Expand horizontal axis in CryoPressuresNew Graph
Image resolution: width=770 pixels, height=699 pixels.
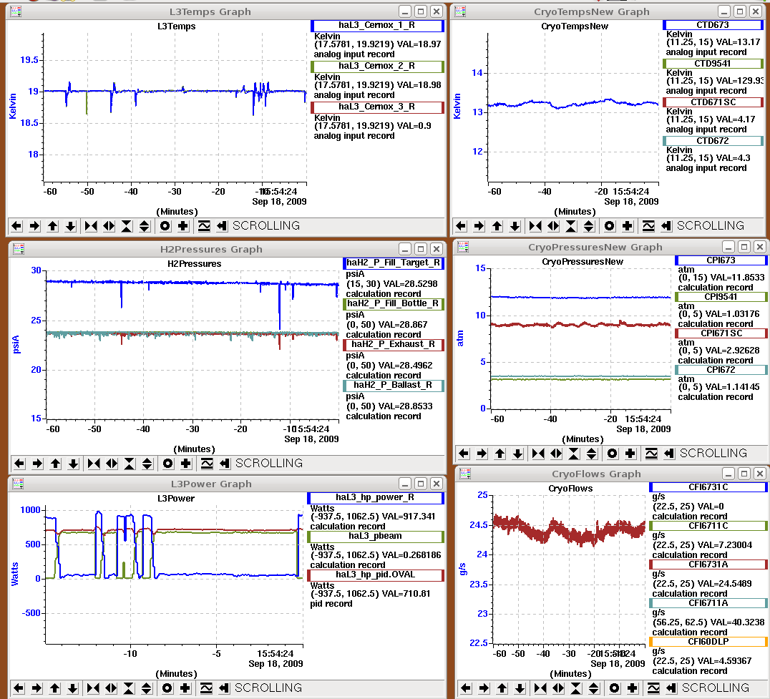(x=556, y=454)
